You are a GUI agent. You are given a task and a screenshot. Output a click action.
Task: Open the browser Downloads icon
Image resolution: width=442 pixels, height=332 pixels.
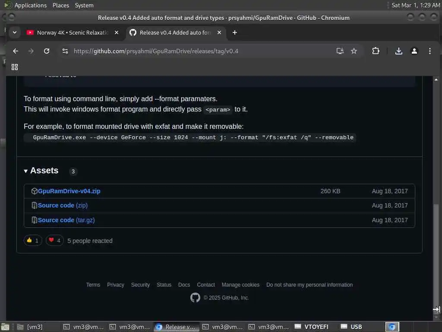pyautogui.click(x=398, y=51)
